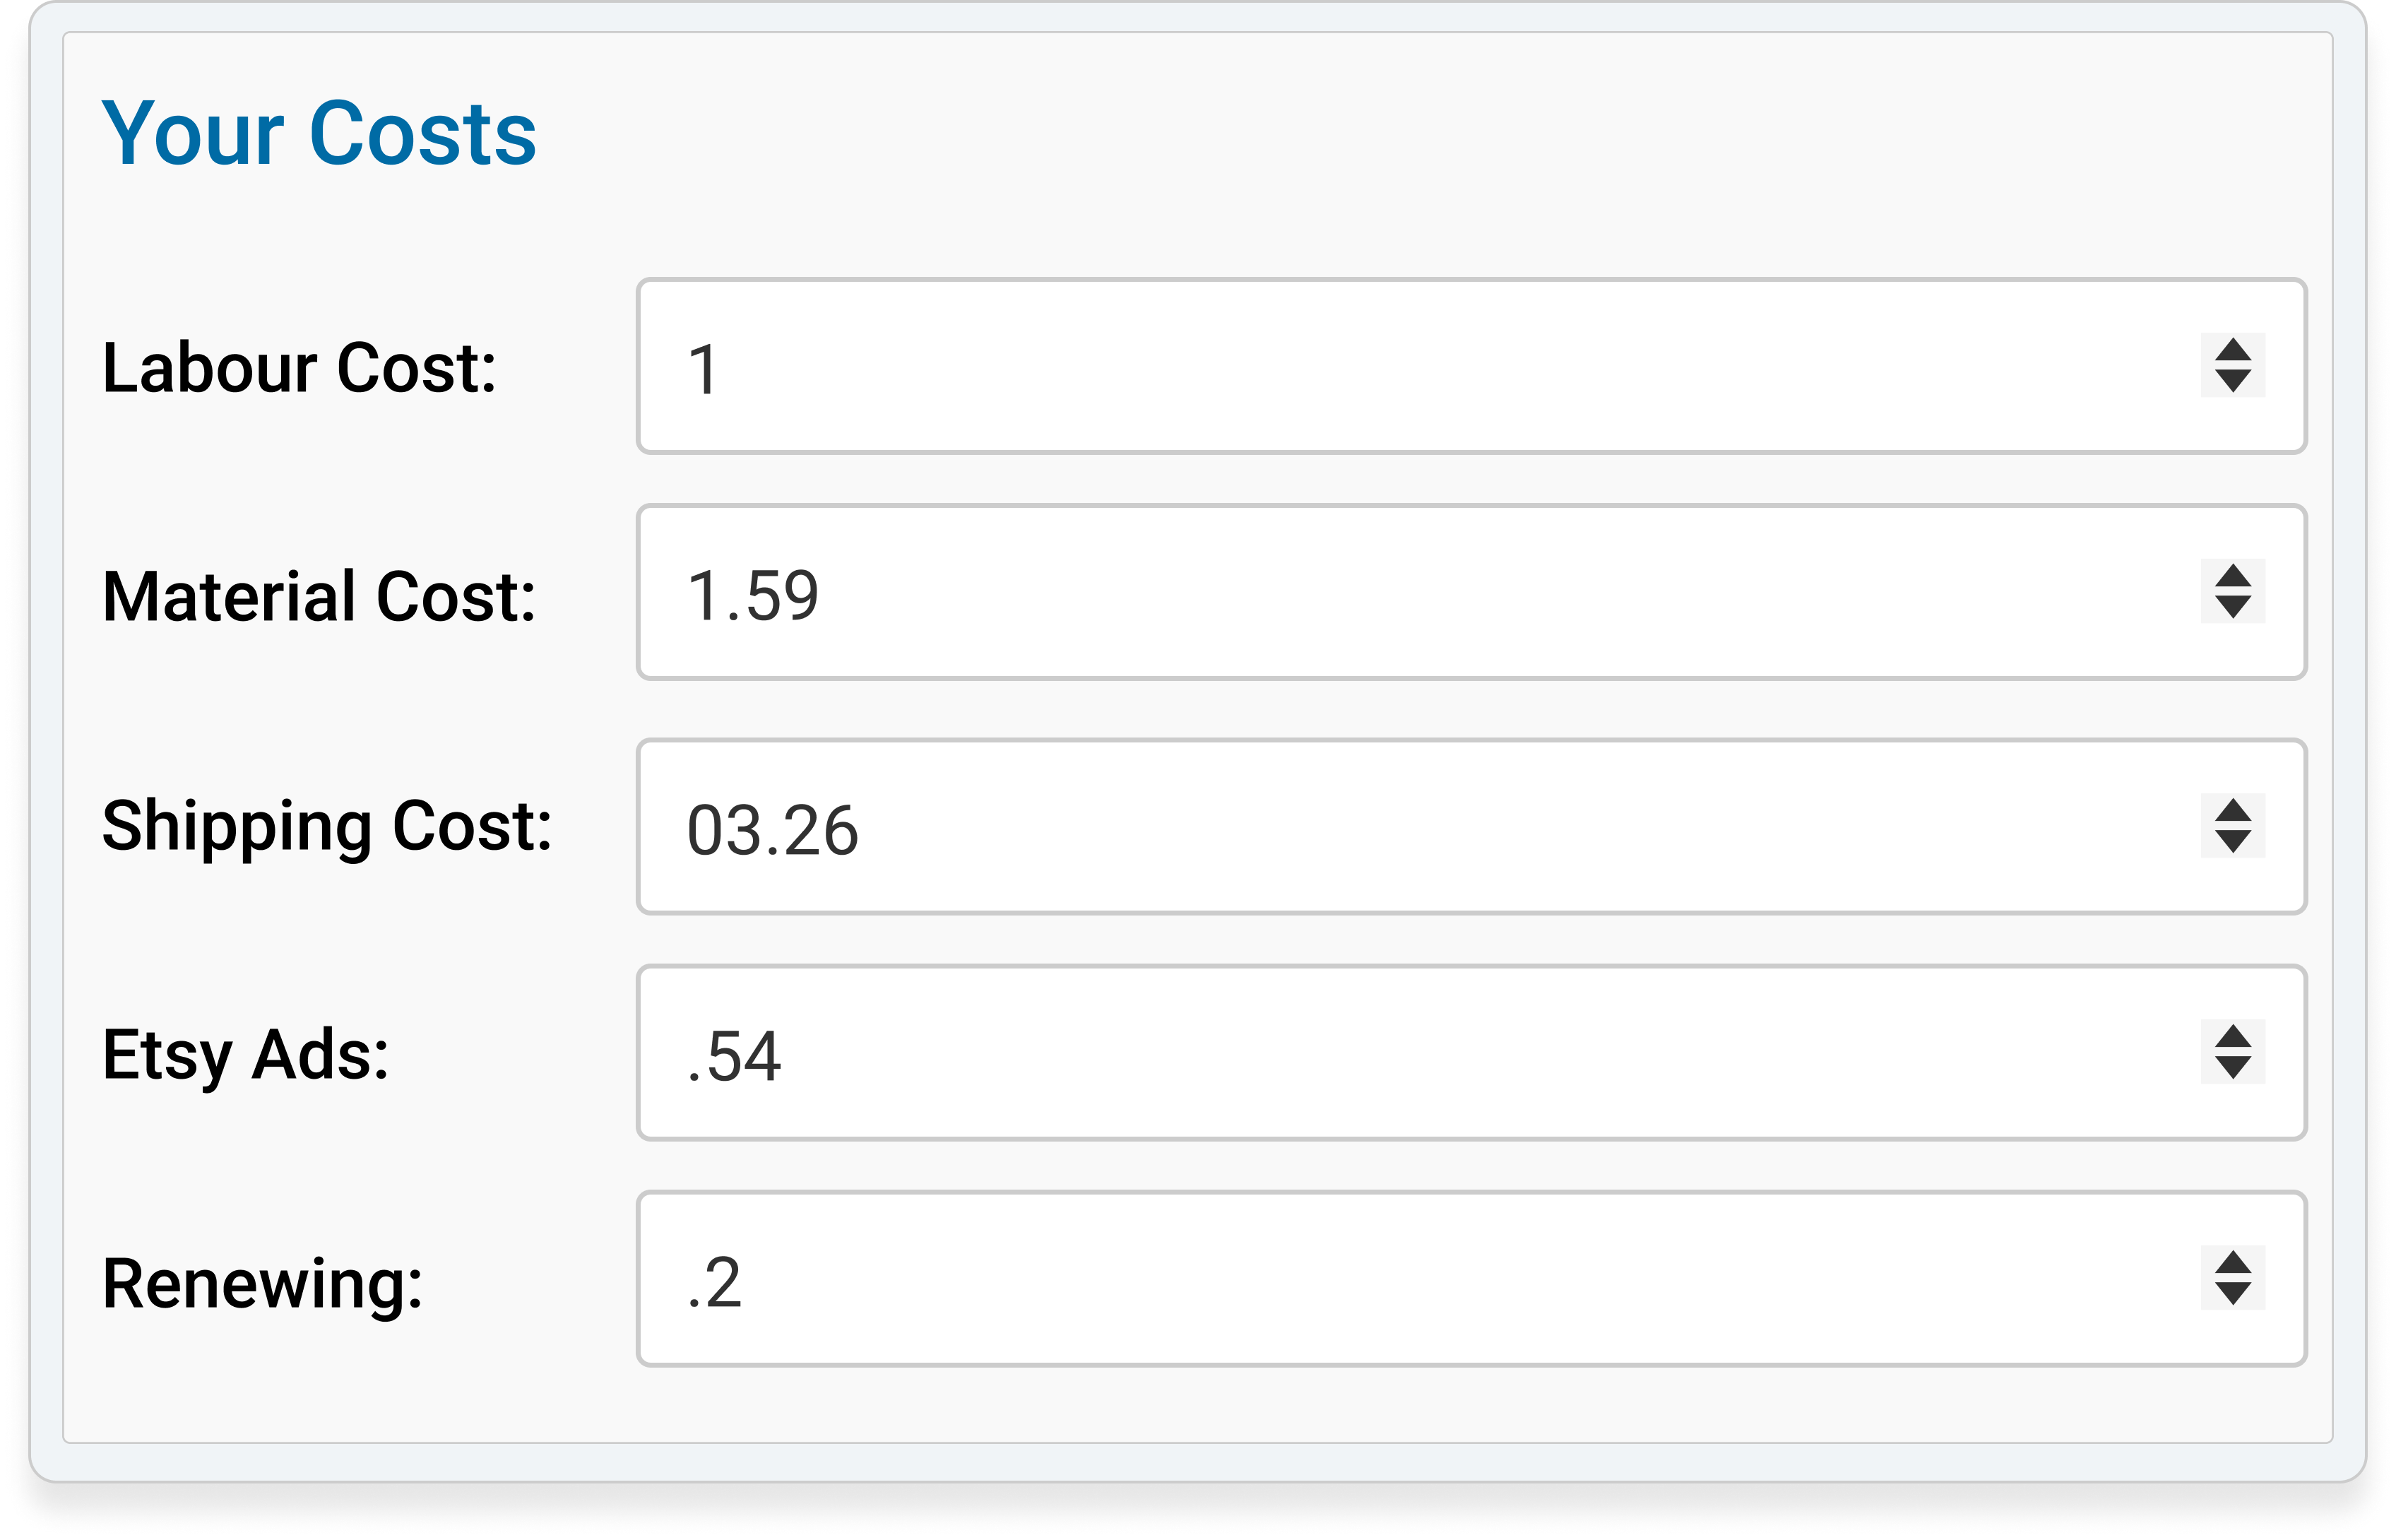This screenshot has width=2396, height=1540.
Task: Click the Material Cost label
Action: 319,596
